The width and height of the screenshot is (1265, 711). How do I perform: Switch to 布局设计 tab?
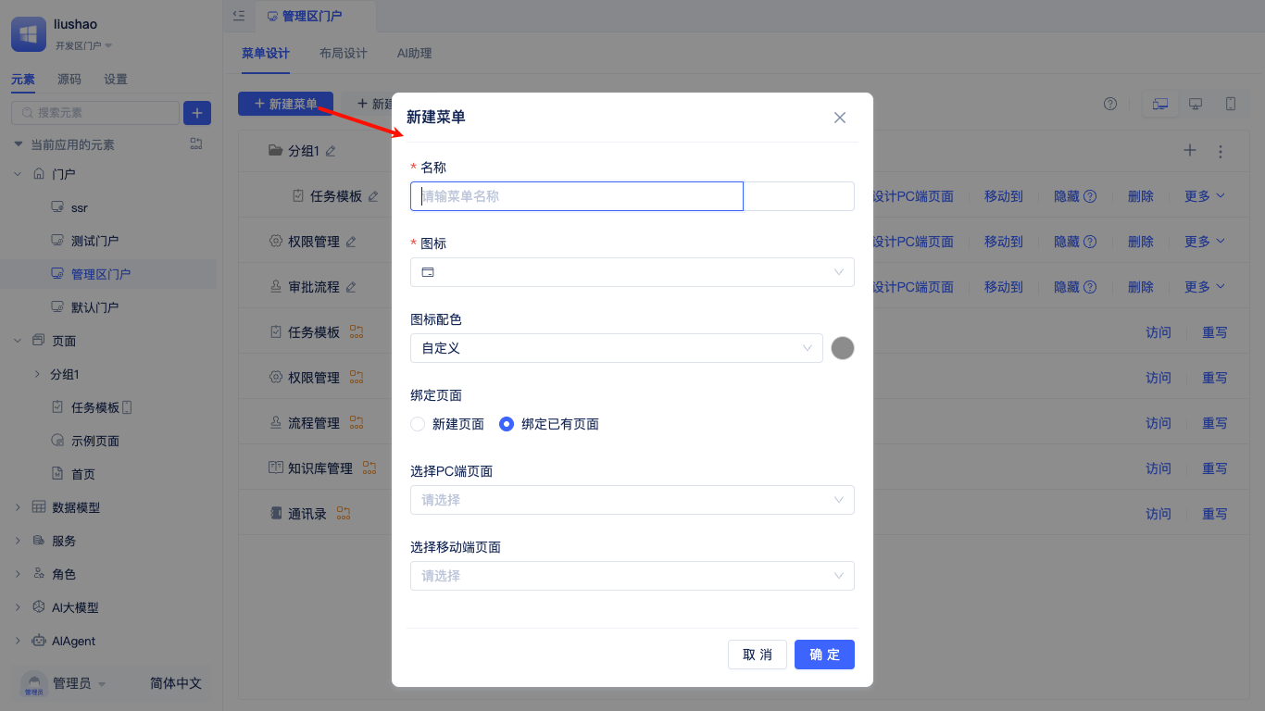tap(344, 54)
